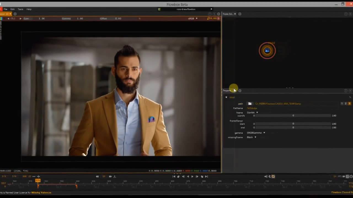Select highlighted property tab number 3
This screenshot has width=353, height=198.
pos(349,103)
